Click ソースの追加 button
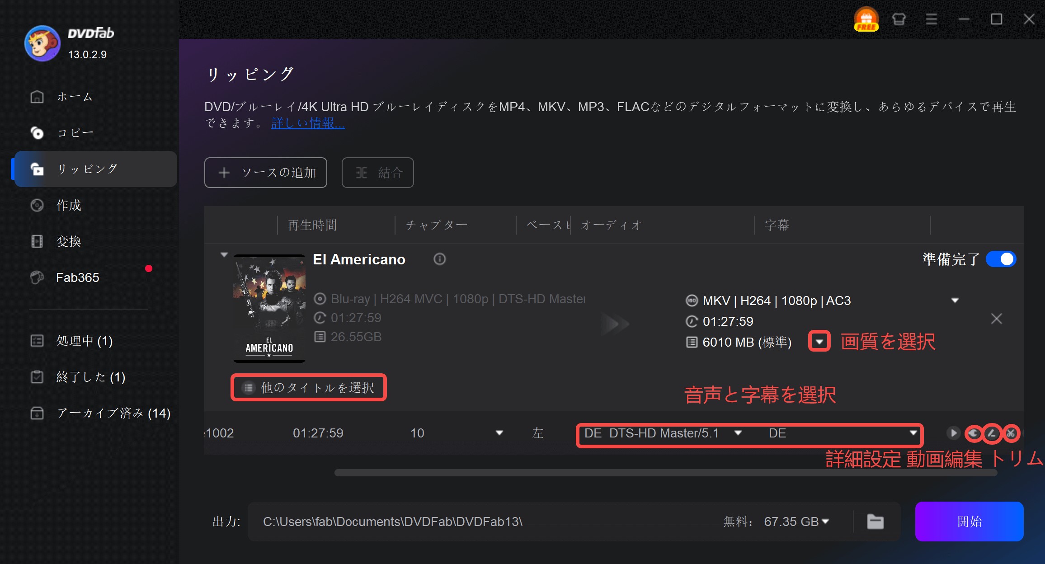1045x564 pixels. 266,172
